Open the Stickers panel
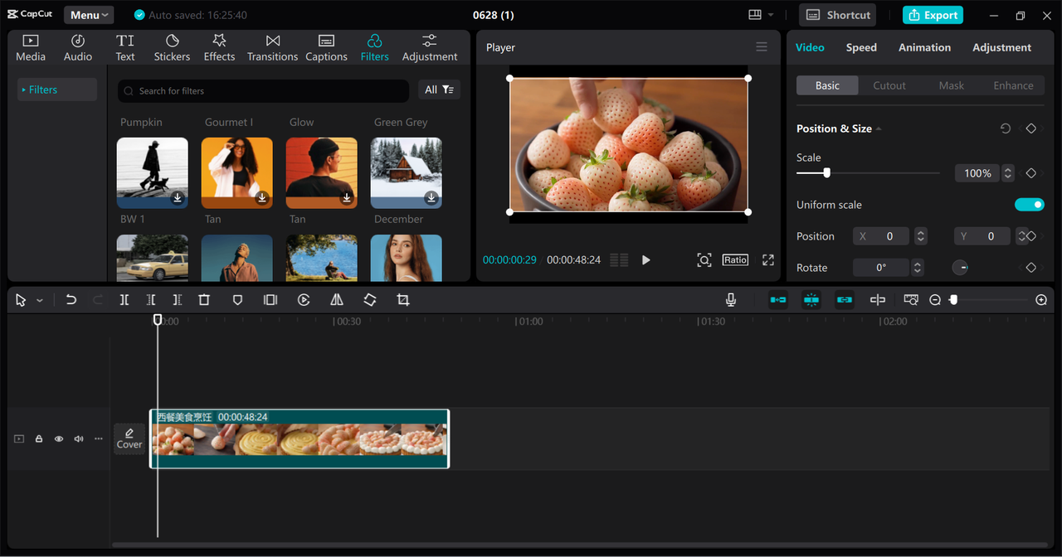The height and width of the screenshot is (557, 1062). point(172,48)
